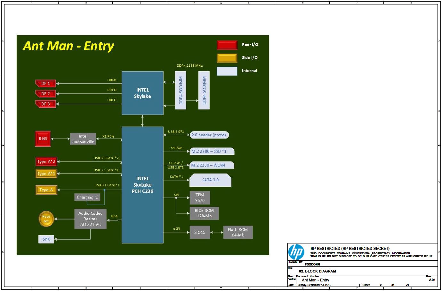Click the red Rear I/O legend swatch

click(227, 45)
